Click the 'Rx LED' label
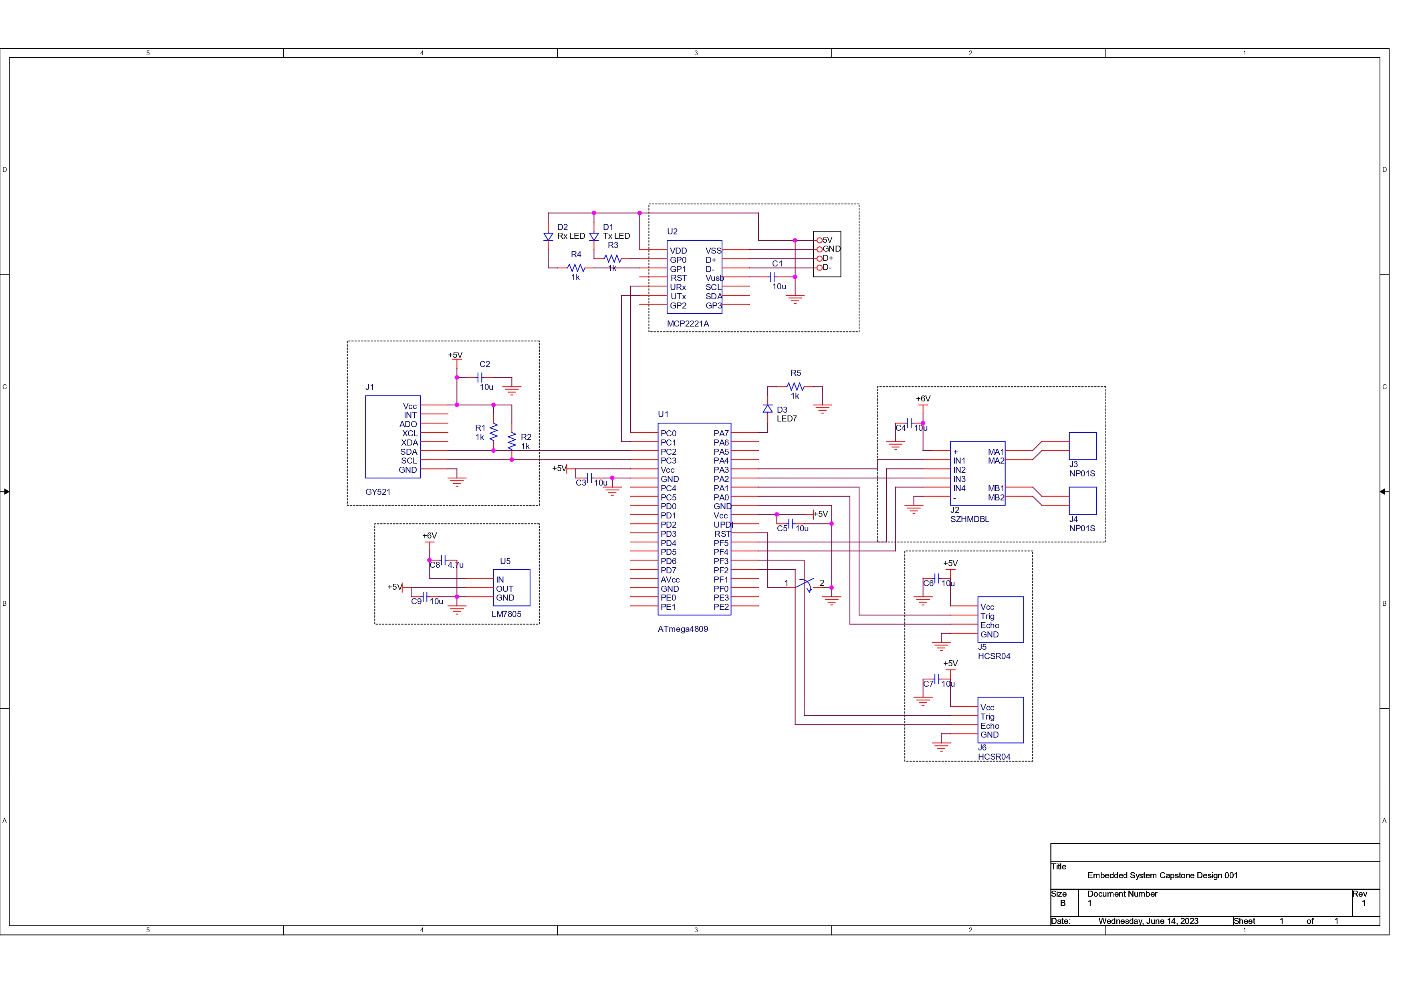 point(571,236)
